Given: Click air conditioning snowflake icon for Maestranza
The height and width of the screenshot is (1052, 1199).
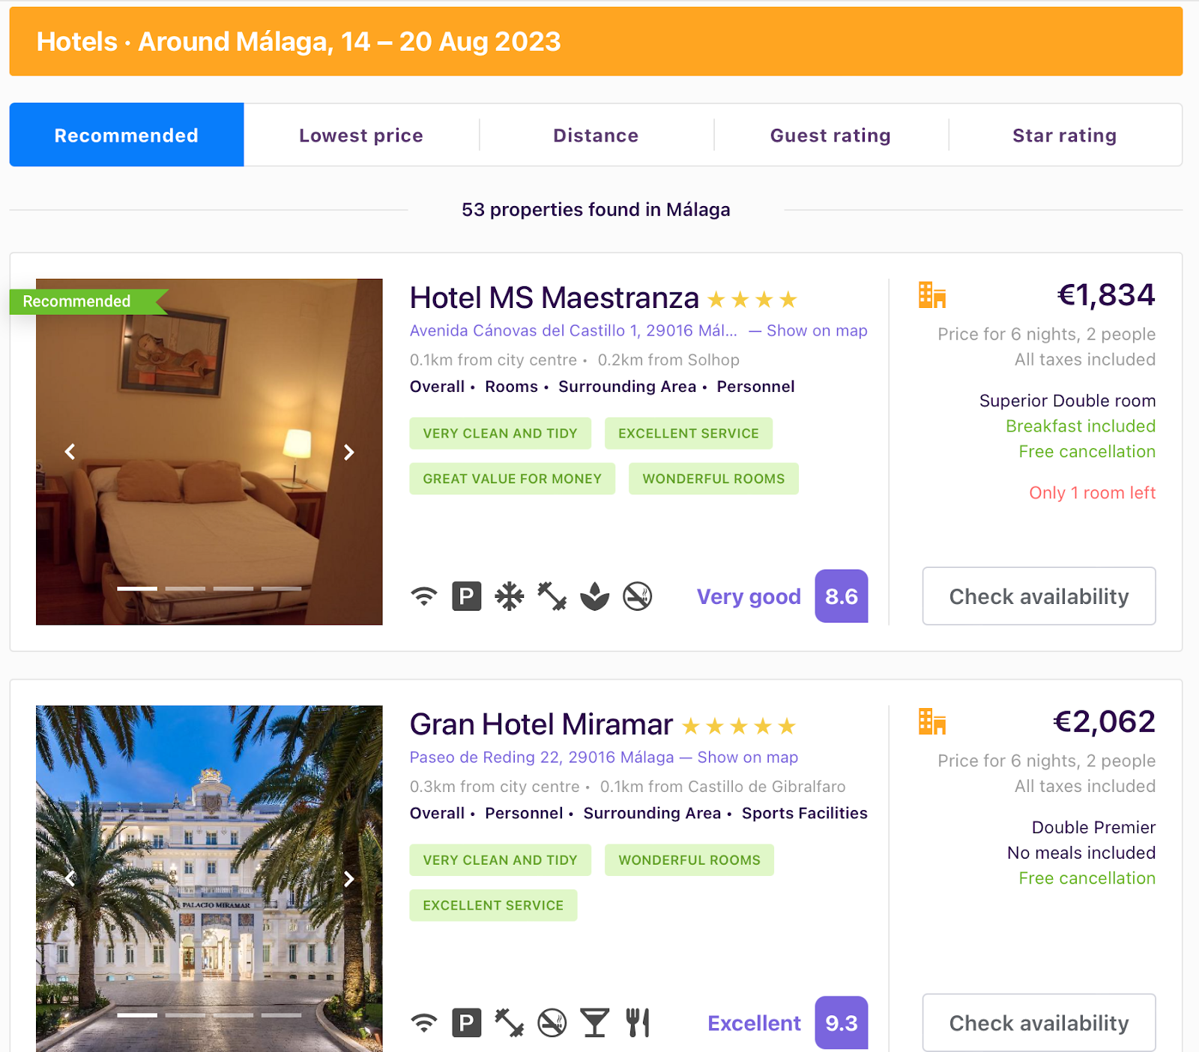Looking at the screenshot, I should (x=510, y=596).
